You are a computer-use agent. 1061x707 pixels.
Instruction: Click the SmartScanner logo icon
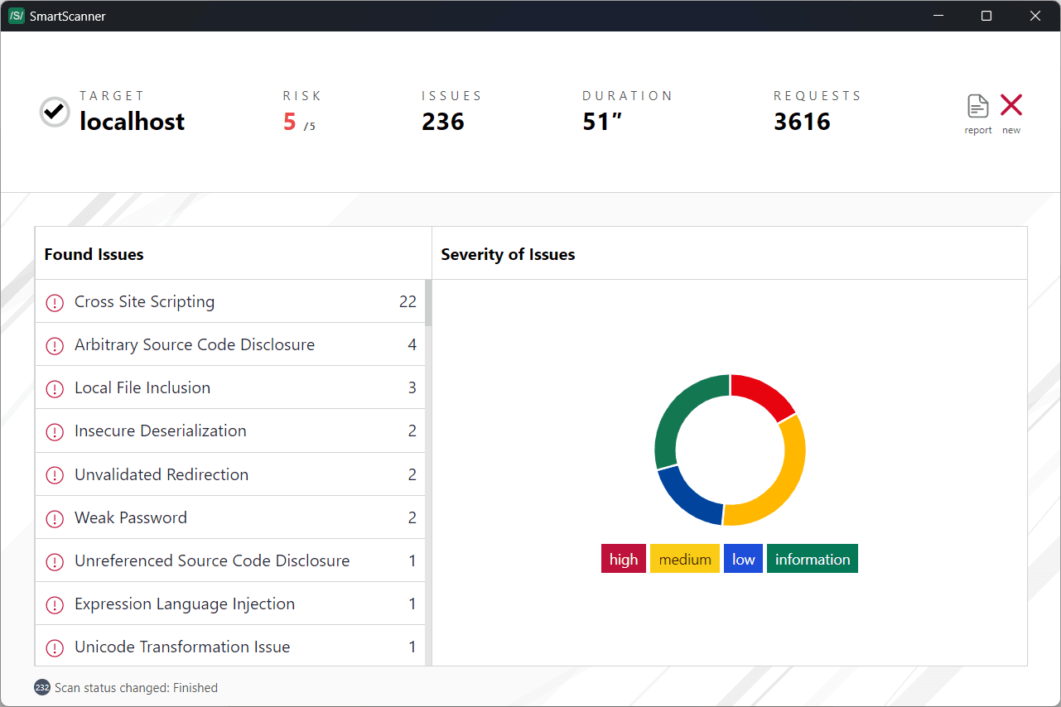coord(16,16)
